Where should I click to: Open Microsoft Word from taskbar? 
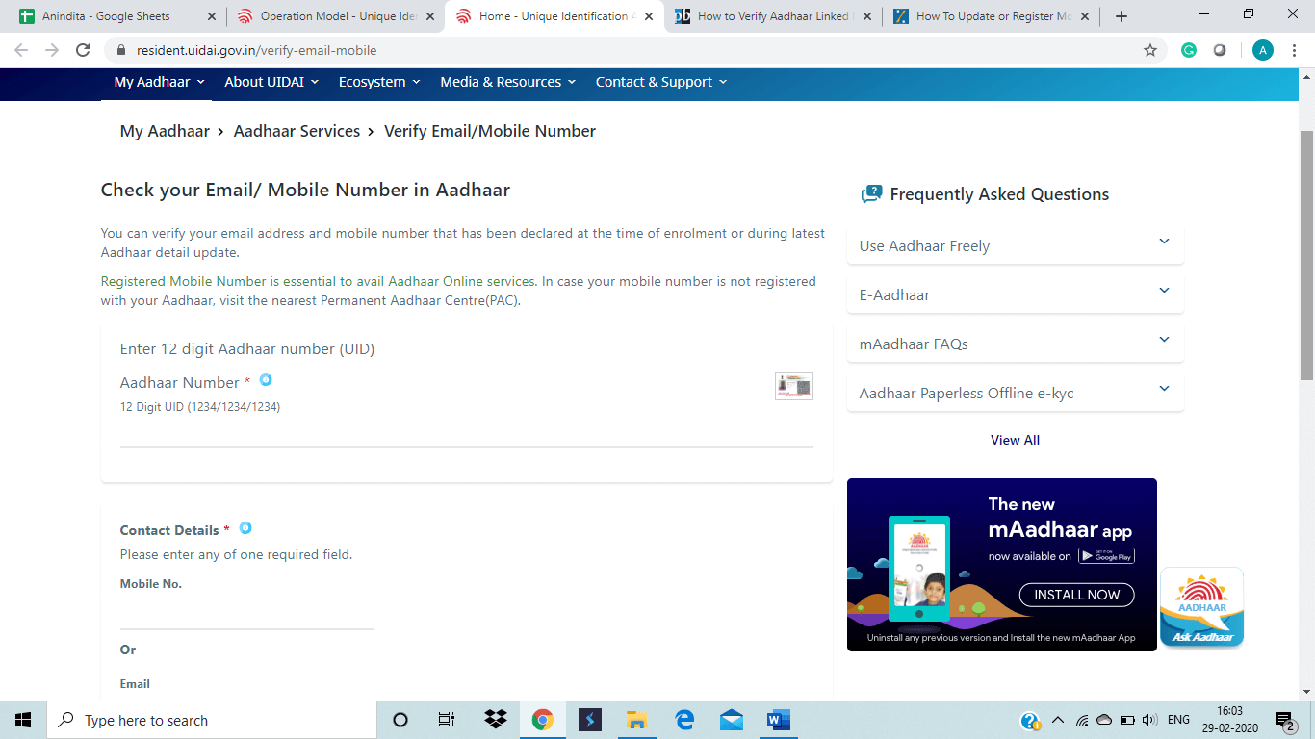coord(778,720)
